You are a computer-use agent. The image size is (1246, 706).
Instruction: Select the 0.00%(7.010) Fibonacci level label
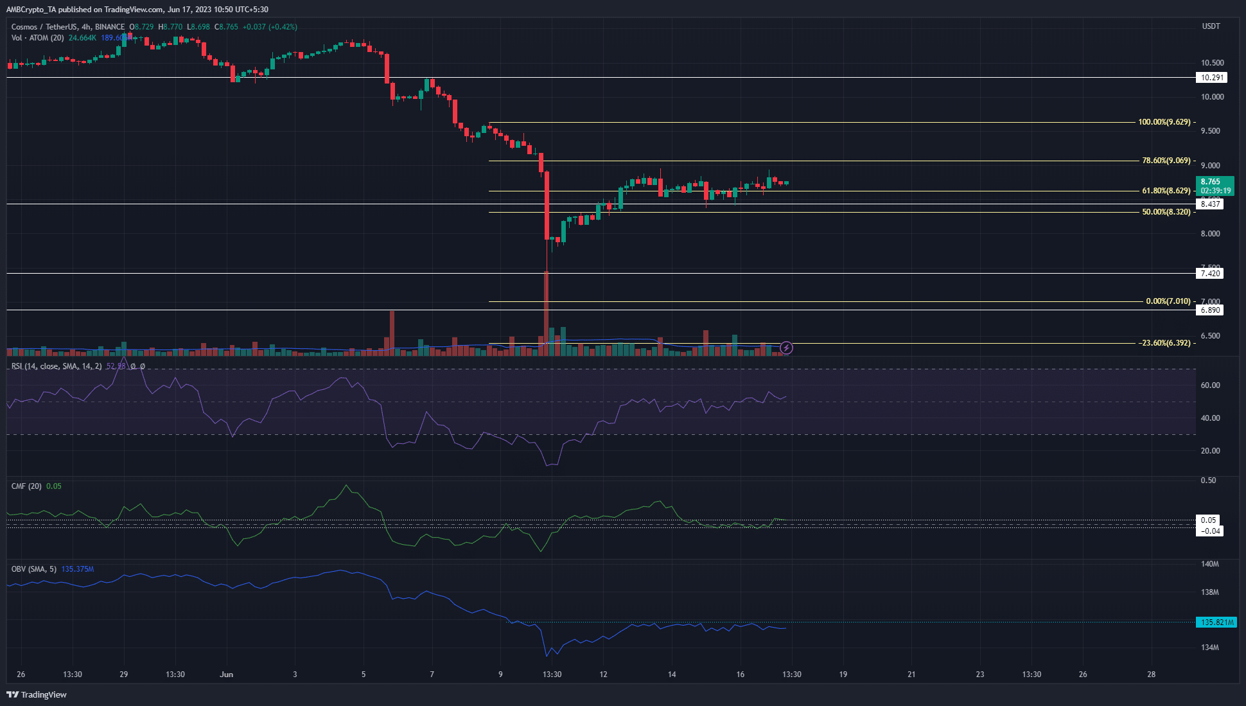(1168, 301)
